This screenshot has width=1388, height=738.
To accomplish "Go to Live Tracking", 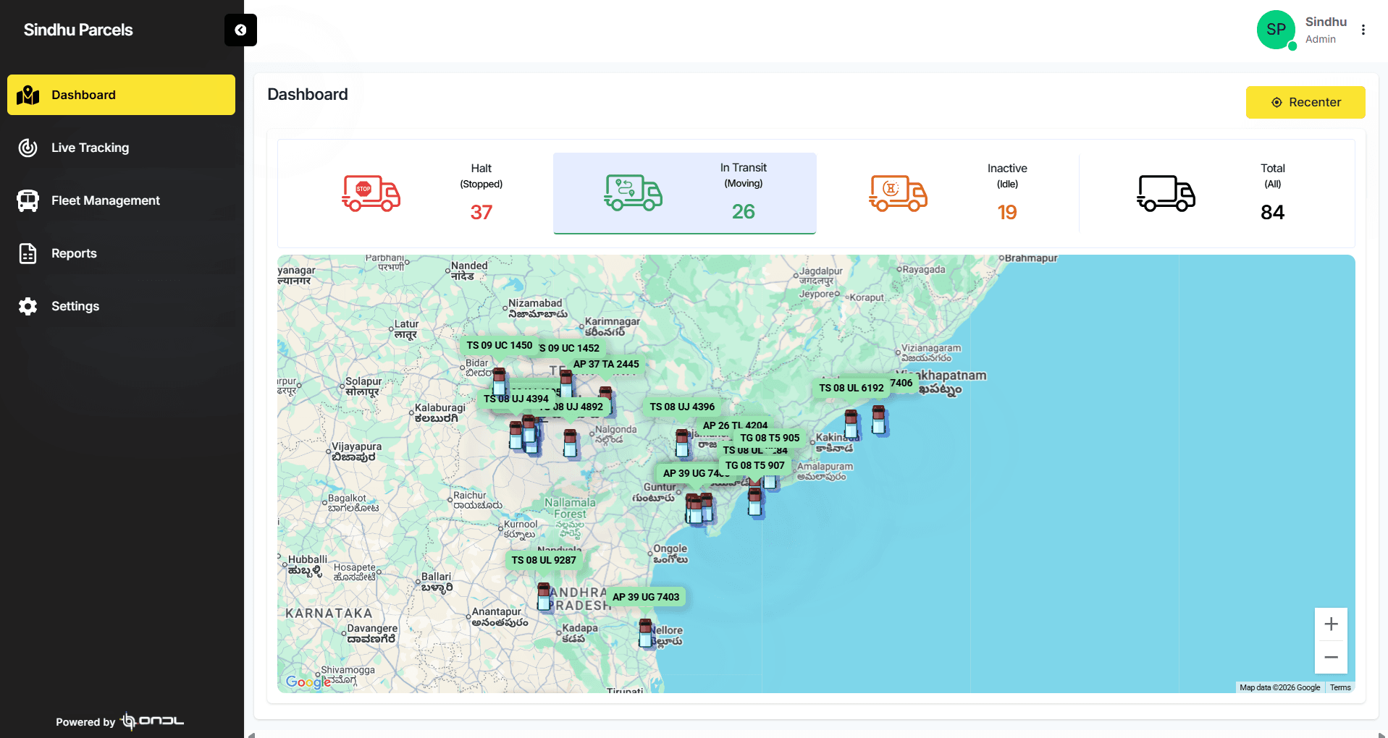I will click(x=121, y=148).
